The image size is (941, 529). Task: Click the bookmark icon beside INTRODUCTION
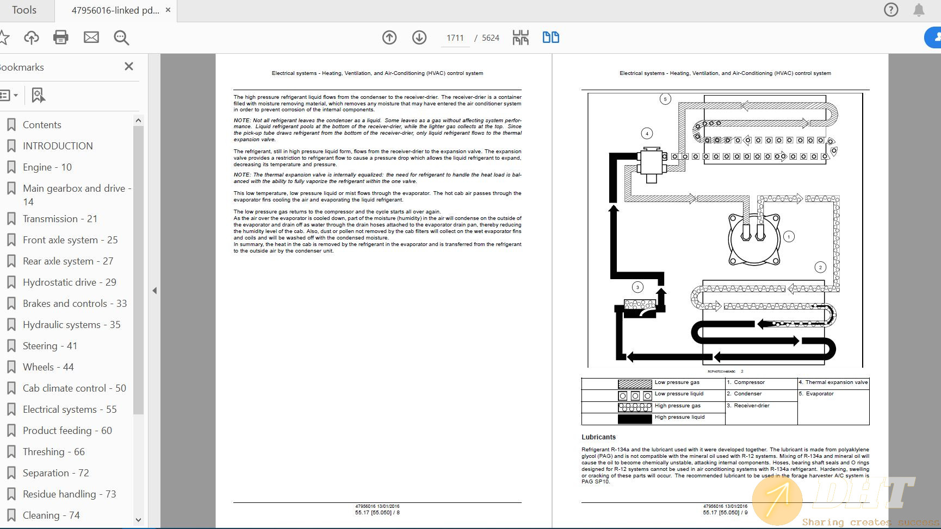tap(11, 146)
